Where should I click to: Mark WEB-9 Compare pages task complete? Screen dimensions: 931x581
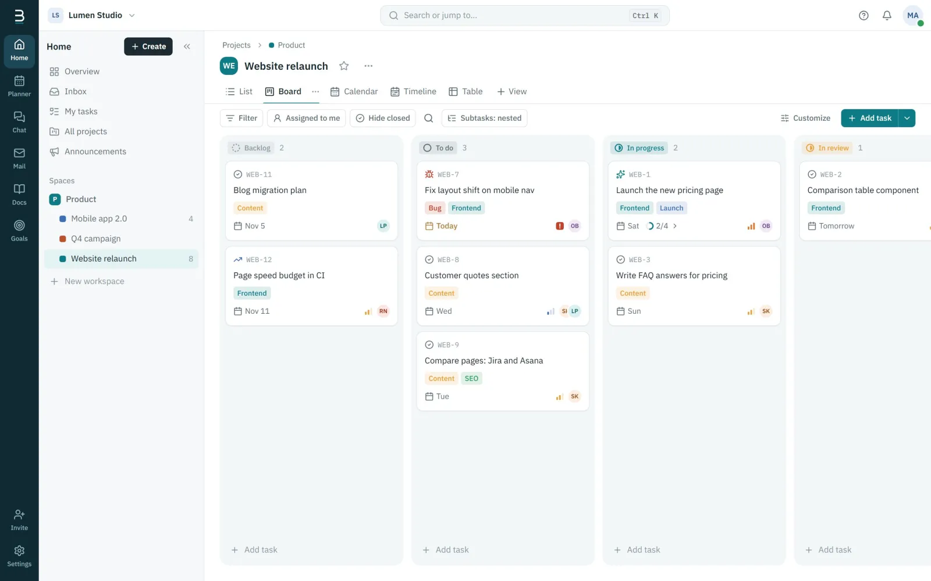pyautogui.click(x=429, y=345)
